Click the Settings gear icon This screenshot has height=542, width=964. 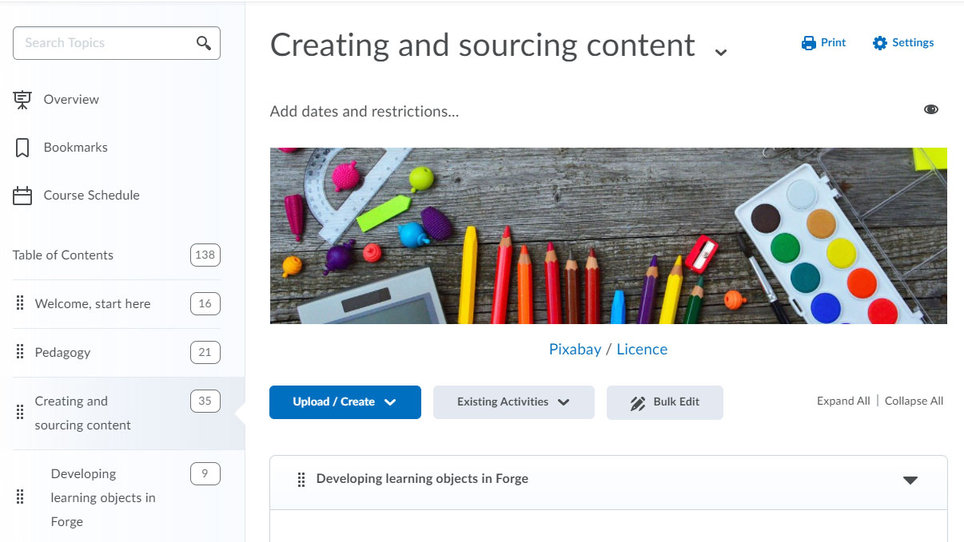coord(880,43)
